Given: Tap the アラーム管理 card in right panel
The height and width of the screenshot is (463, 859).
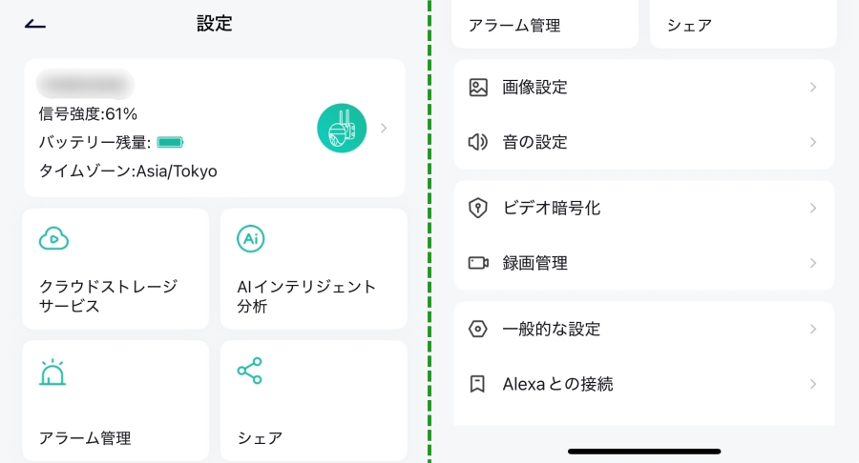Looking at the screenshot, I should click(x=545, y=24).
